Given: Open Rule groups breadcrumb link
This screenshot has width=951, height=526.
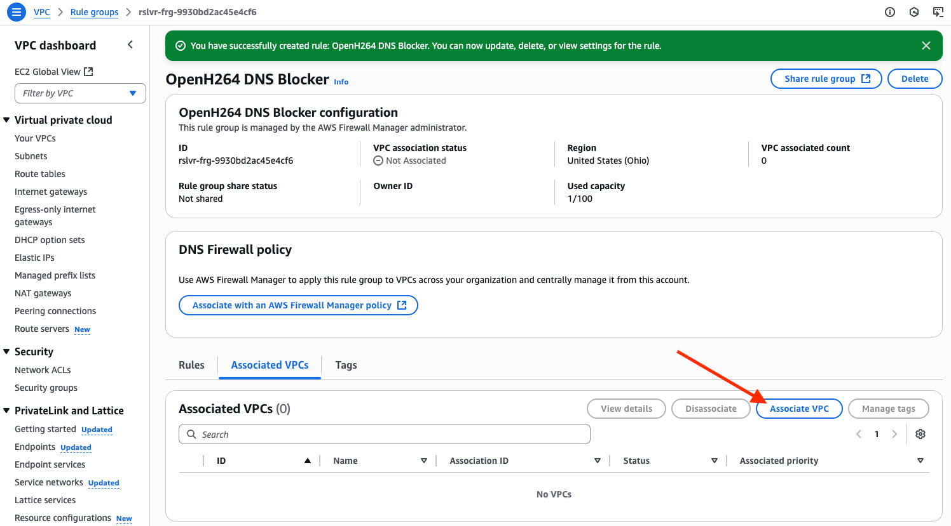Looking at the screenshot, I should pyautogui.click(x=94, y=12).
